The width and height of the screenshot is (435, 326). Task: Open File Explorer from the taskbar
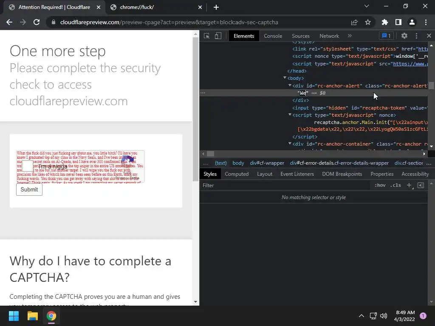coord(32,316)
